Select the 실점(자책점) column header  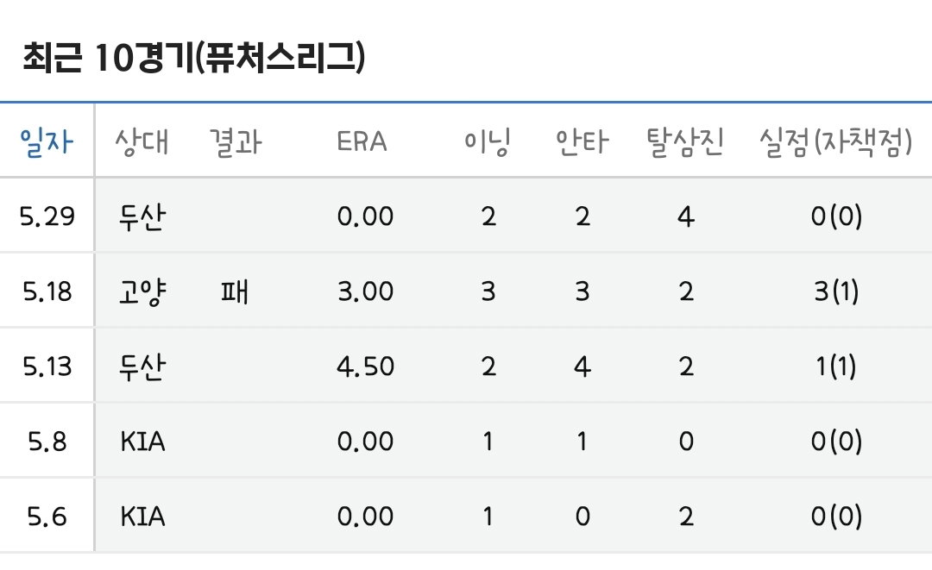coord(835,141)
